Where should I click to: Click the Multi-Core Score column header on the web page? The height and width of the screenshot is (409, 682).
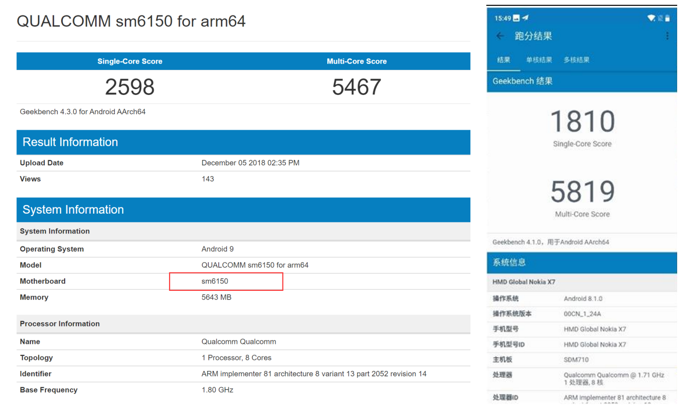(357, 61)
